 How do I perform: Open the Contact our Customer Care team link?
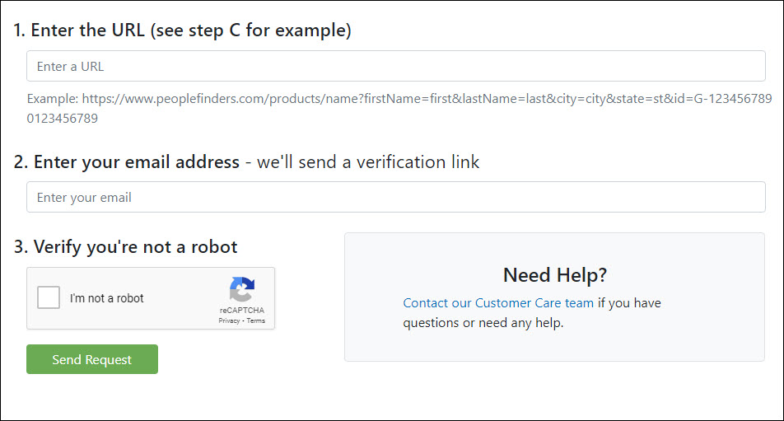[498, 303]
